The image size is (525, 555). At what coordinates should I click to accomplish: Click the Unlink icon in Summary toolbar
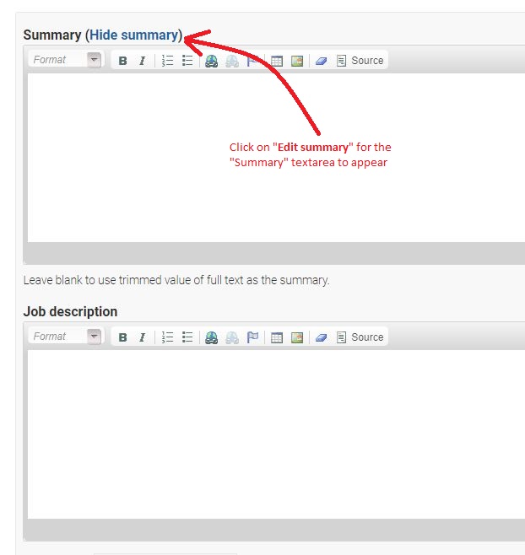(x=232, y=61)
